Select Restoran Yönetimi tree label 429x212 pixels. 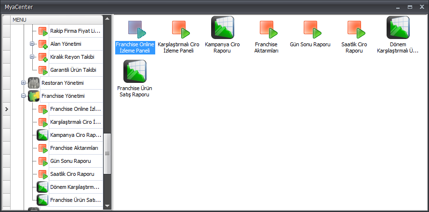[63, 83]
